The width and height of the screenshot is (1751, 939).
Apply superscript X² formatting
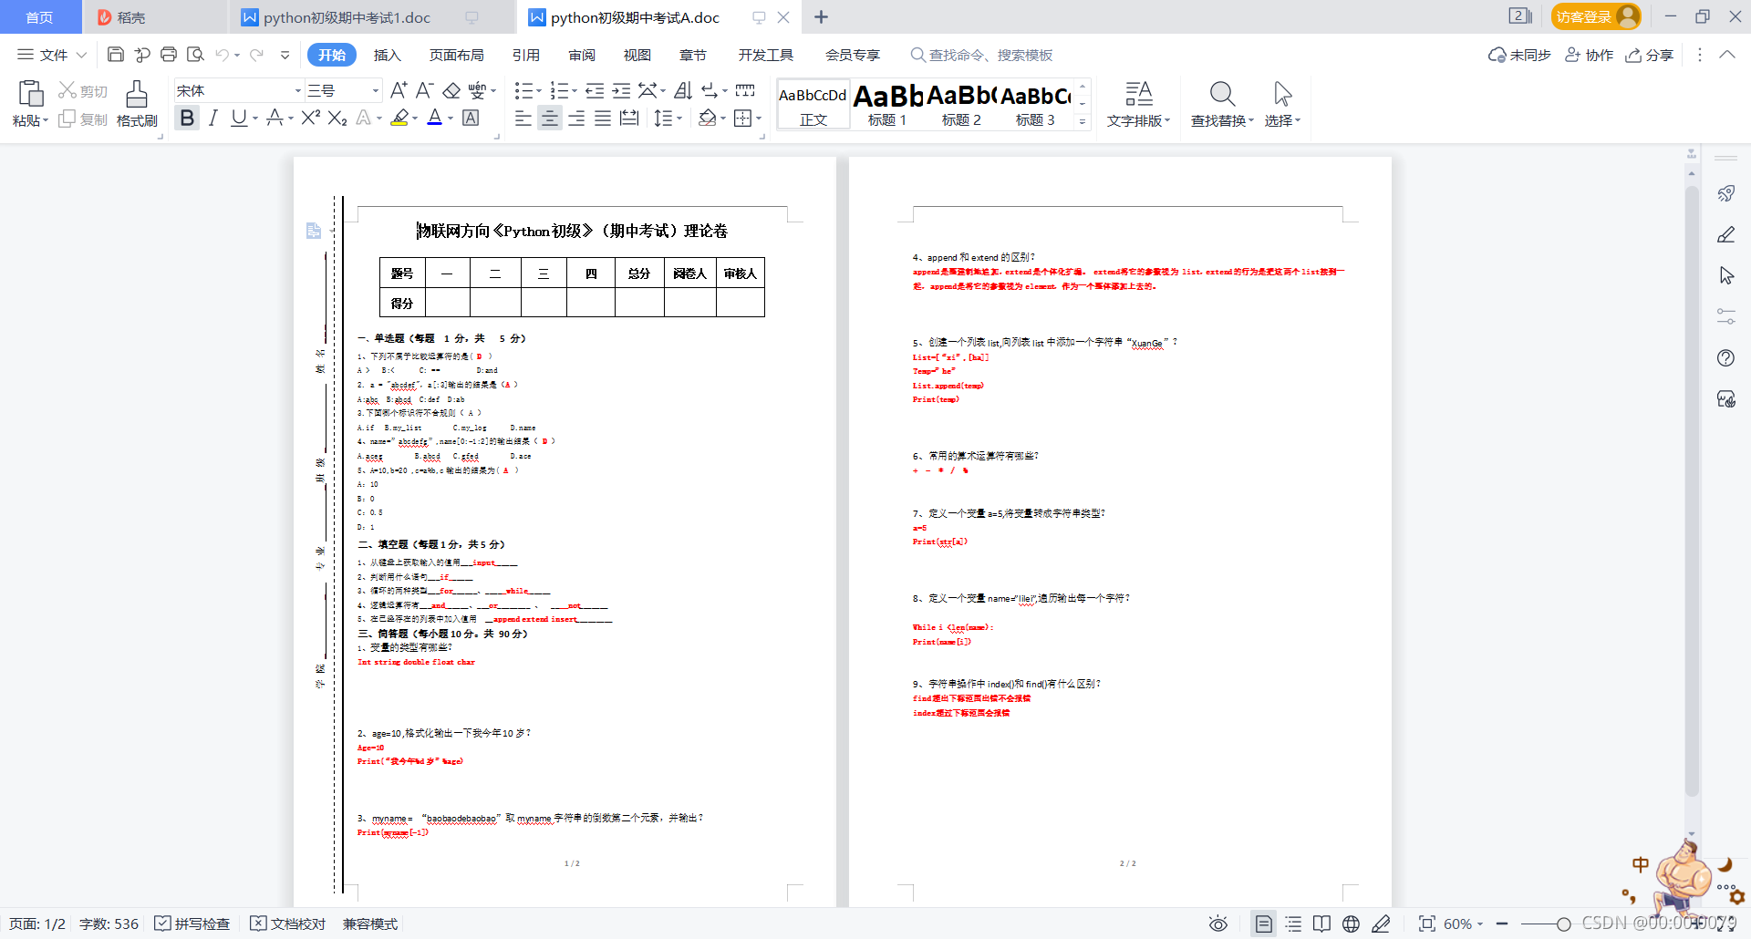tap(310, 118)
